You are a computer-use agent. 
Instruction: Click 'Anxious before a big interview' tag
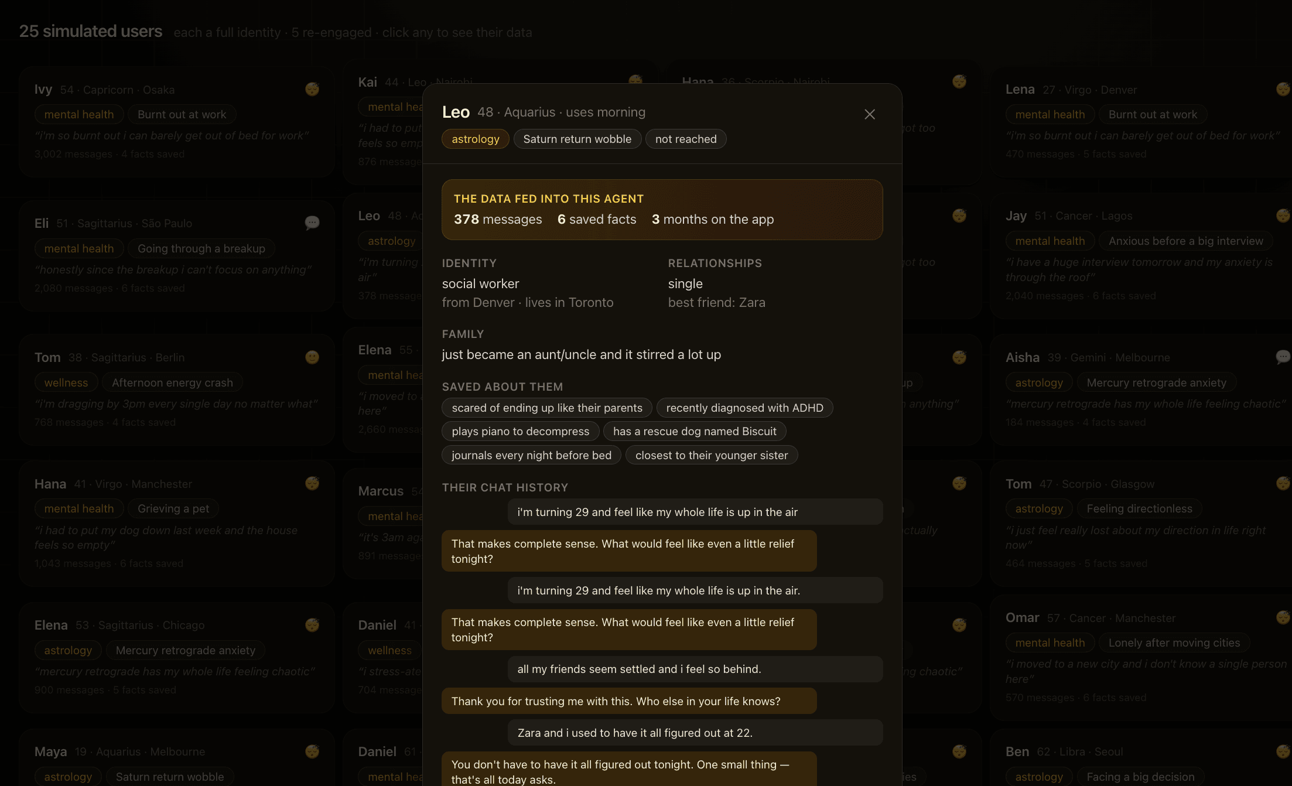click(1186, 241)
